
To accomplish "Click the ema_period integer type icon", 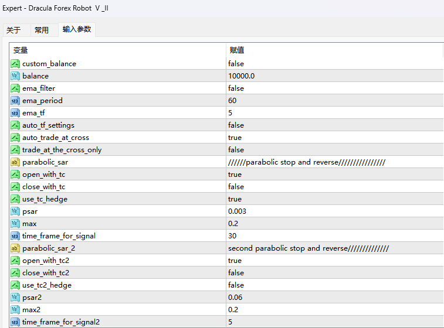I will coord(15,101).
